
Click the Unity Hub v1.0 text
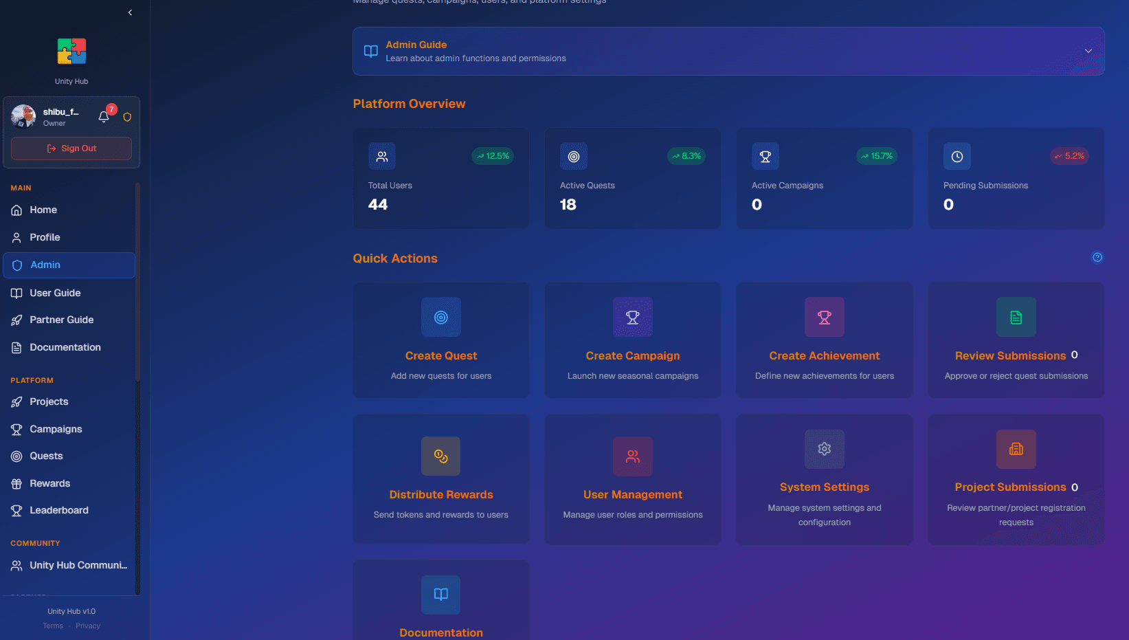coord(71,612)
